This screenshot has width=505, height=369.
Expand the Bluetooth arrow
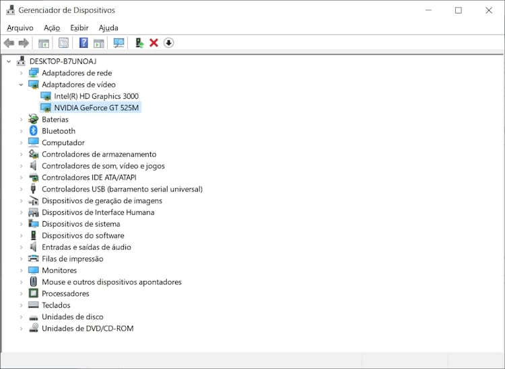[x=22, y=131]
